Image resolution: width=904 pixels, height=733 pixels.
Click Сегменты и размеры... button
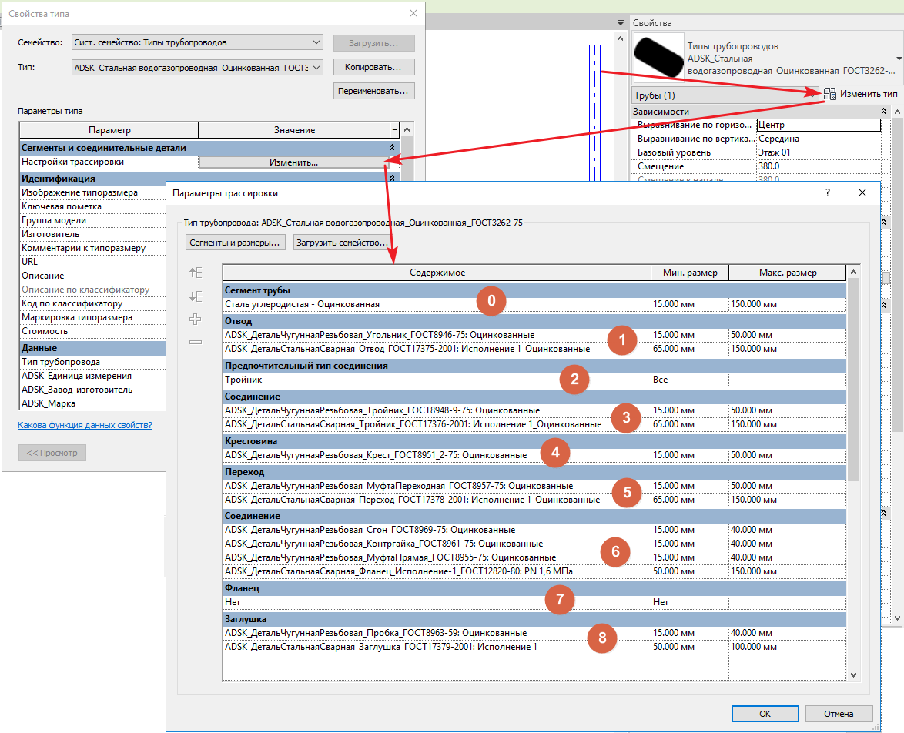[x=235, y=243]
